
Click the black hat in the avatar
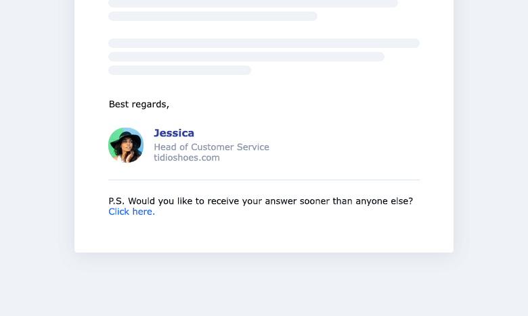(x=126, y=138)
